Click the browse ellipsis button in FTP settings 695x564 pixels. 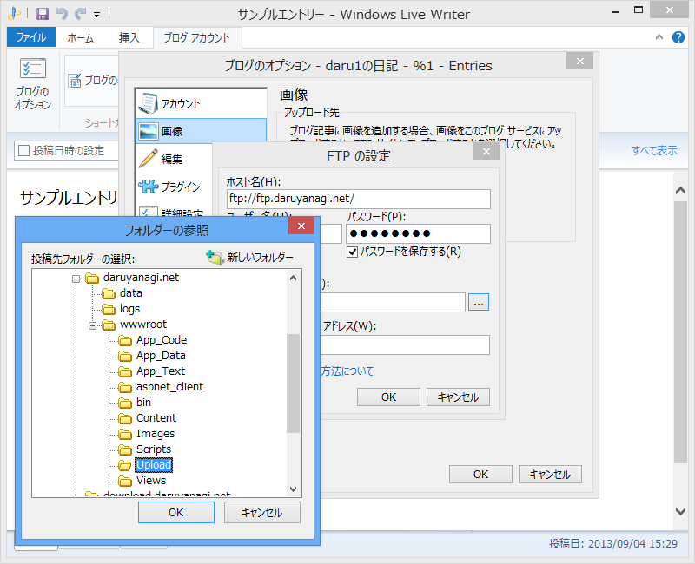pyautogui.click(x=479, y=302)
